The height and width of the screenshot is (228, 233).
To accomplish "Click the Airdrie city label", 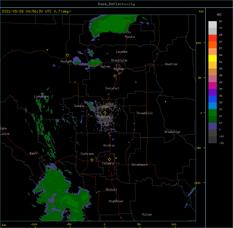I will [x=109, y=145].
